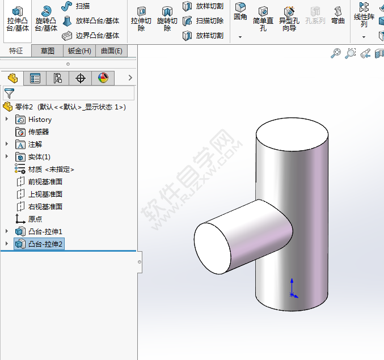This screenshot has height=360, width=384.
Task: Click the filter funnel icon
Action: (x=9, y=93)
